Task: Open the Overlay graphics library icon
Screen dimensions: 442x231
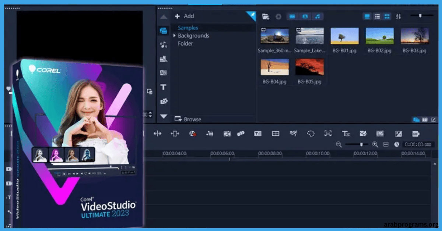Action: (x=163, y=101)
